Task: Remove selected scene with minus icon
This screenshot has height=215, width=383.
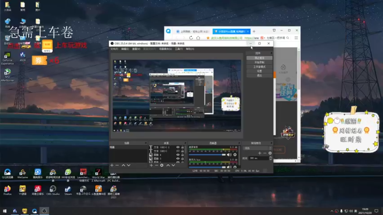Action: [117, 165]
